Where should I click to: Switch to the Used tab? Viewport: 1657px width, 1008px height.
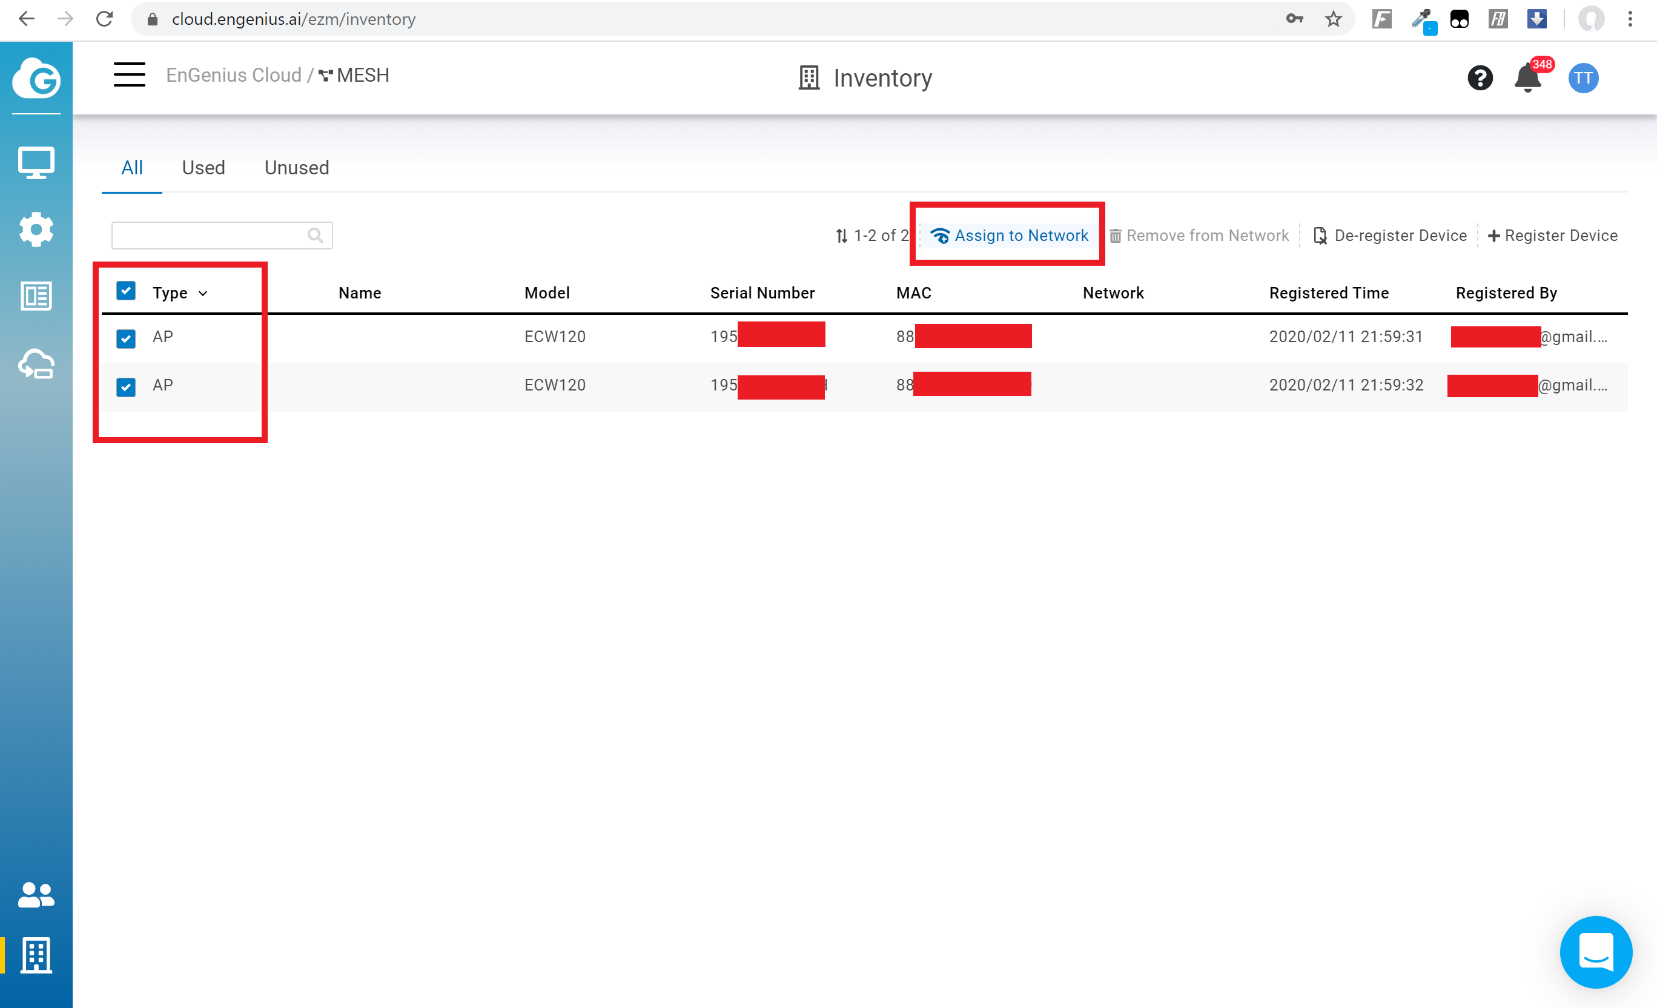coord(203,168)
